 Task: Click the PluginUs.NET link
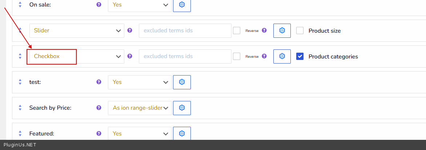pyautogui.click(x=20, y=145)
